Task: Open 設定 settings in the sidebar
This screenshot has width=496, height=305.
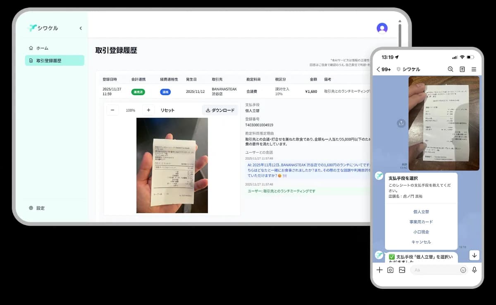Action: pos(40,208)
